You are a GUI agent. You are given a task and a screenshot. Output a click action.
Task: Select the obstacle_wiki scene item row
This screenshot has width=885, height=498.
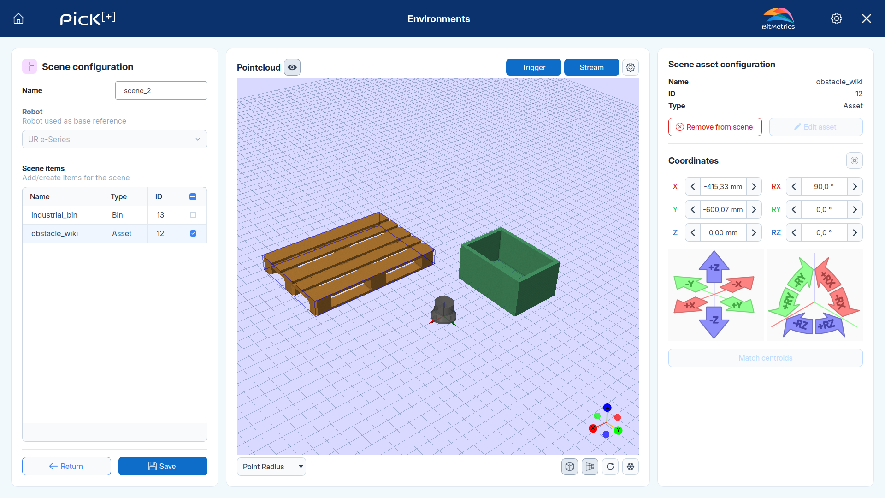click(115, 233)
